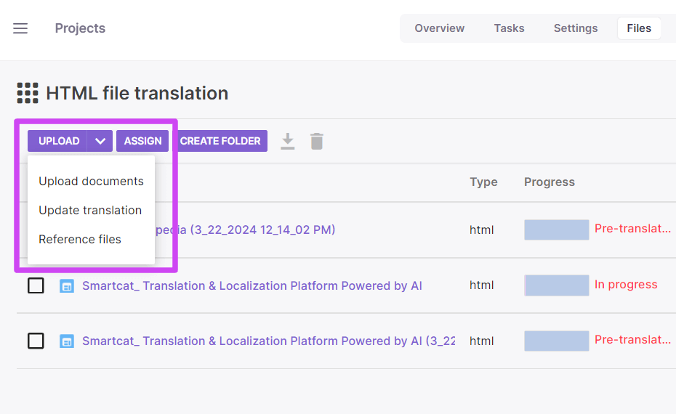This screenshot has height=414, width=676.
Task: Click file icon of Smartcat (3_22 row
Action: pyautogui.click(x=67, y=341)
